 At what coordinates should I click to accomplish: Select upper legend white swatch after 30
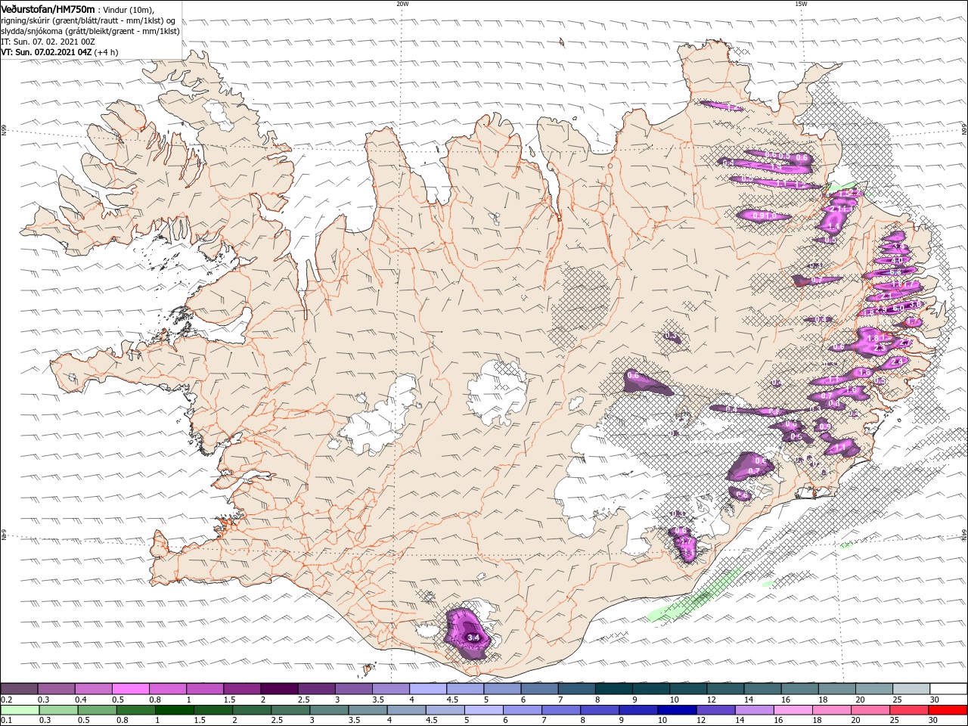tap(948, 689)
